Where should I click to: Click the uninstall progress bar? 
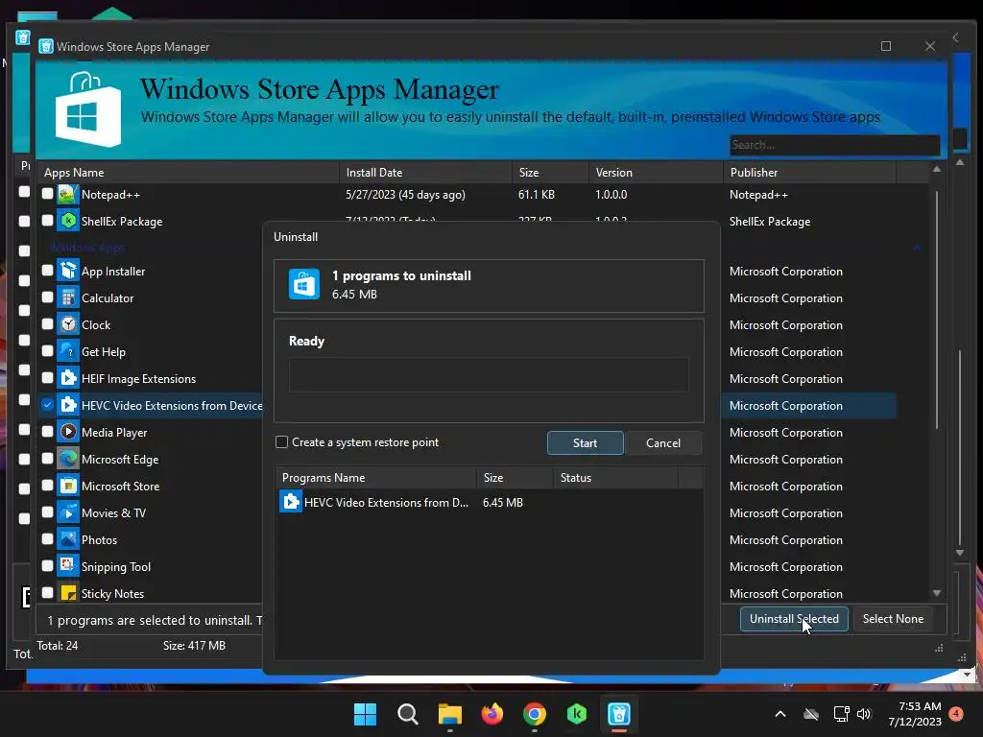pyautogui.click(x=489, y=375)
